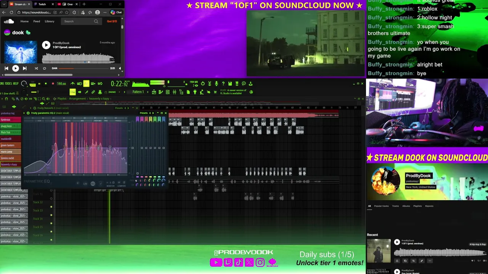This screenshot has width=488, height=274.
Task: Click the FL Studio record button
Action: tap(53, 84)
